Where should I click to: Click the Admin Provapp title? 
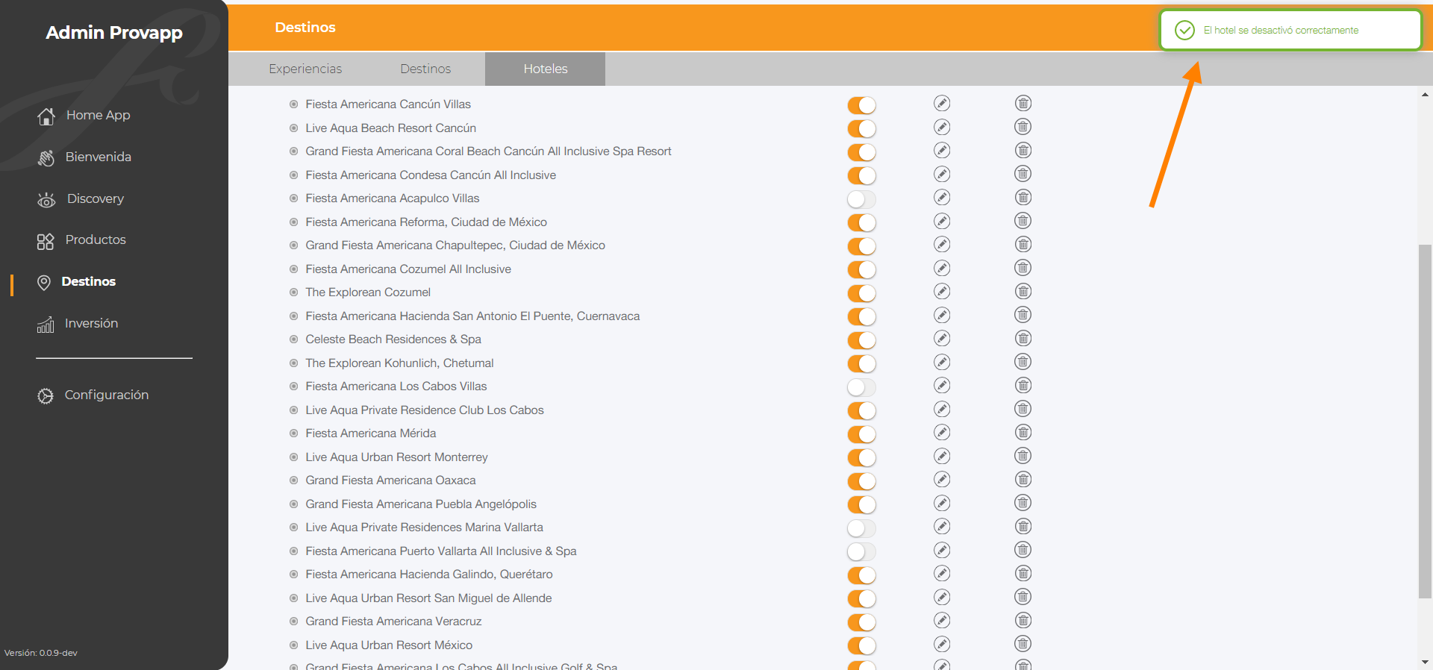pos(114,33)
